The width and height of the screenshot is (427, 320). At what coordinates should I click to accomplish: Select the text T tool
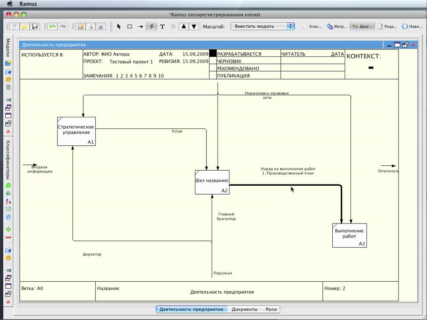(162, 26)
